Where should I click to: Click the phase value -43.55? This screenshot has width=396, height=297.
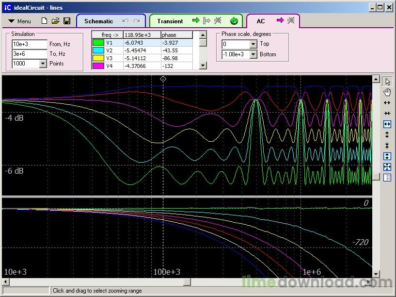tap(170, 50)
